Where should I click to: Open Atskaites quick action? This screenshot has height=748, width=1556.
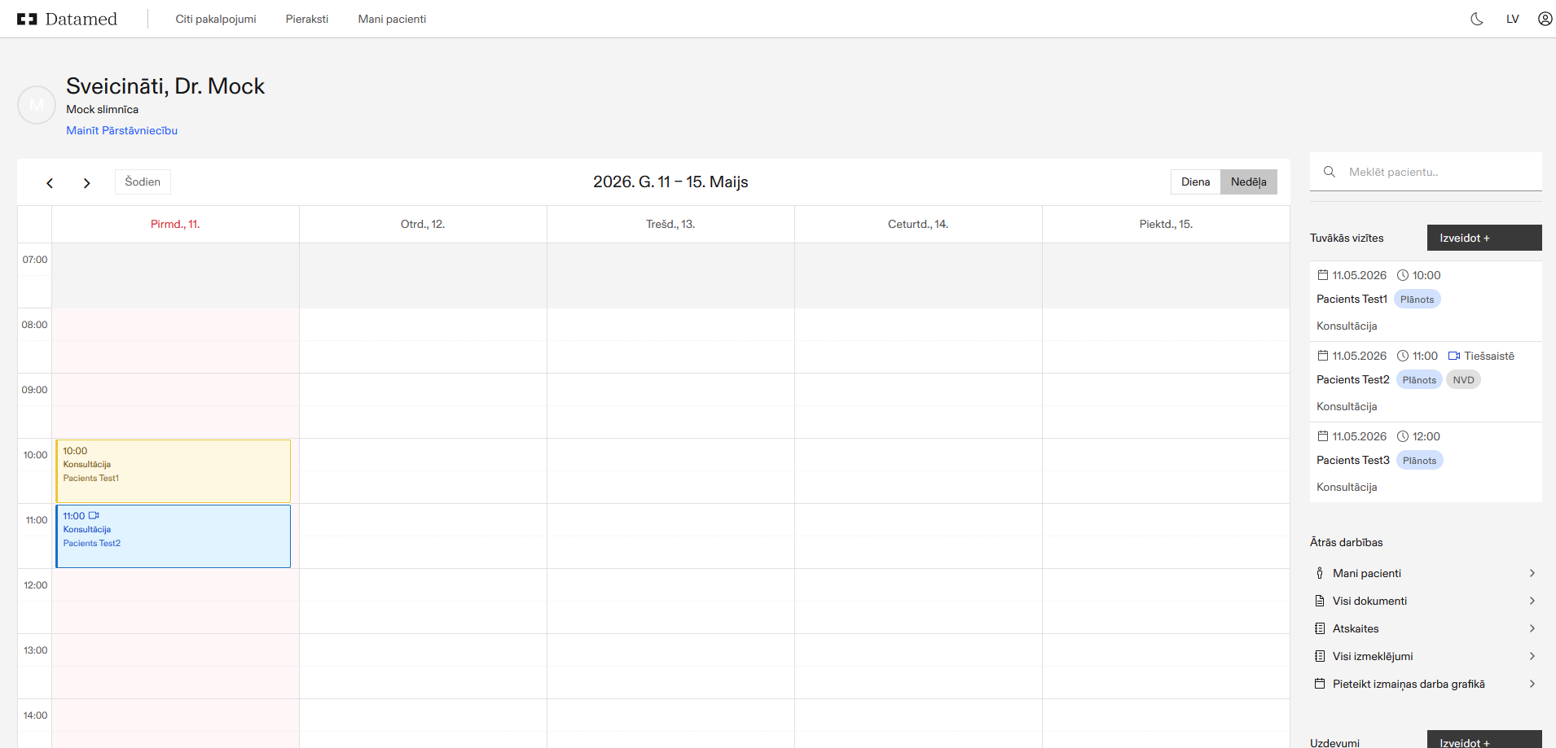1426,628
